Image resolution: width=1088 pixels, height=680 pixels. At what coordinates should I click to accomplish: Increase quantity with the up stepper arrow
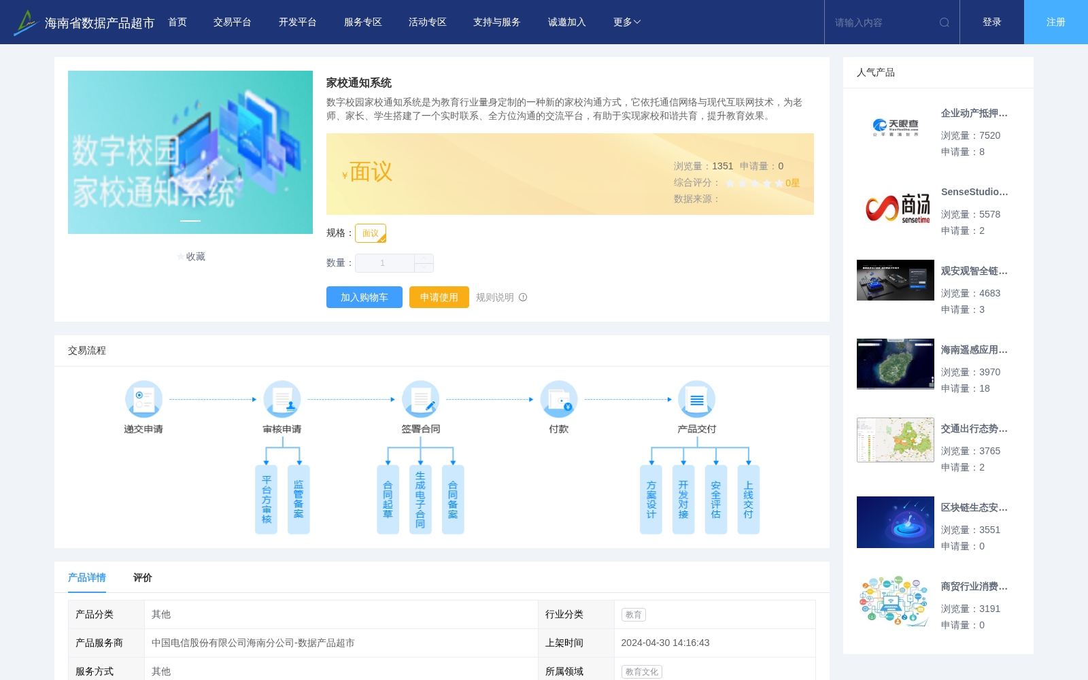pos(424,258)
